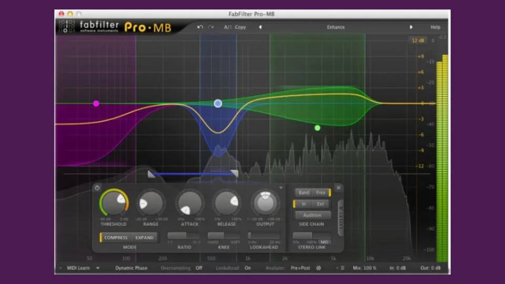505x284 pixels.
Task: Close the band controls panel
Action: click(x=338, y=188)
